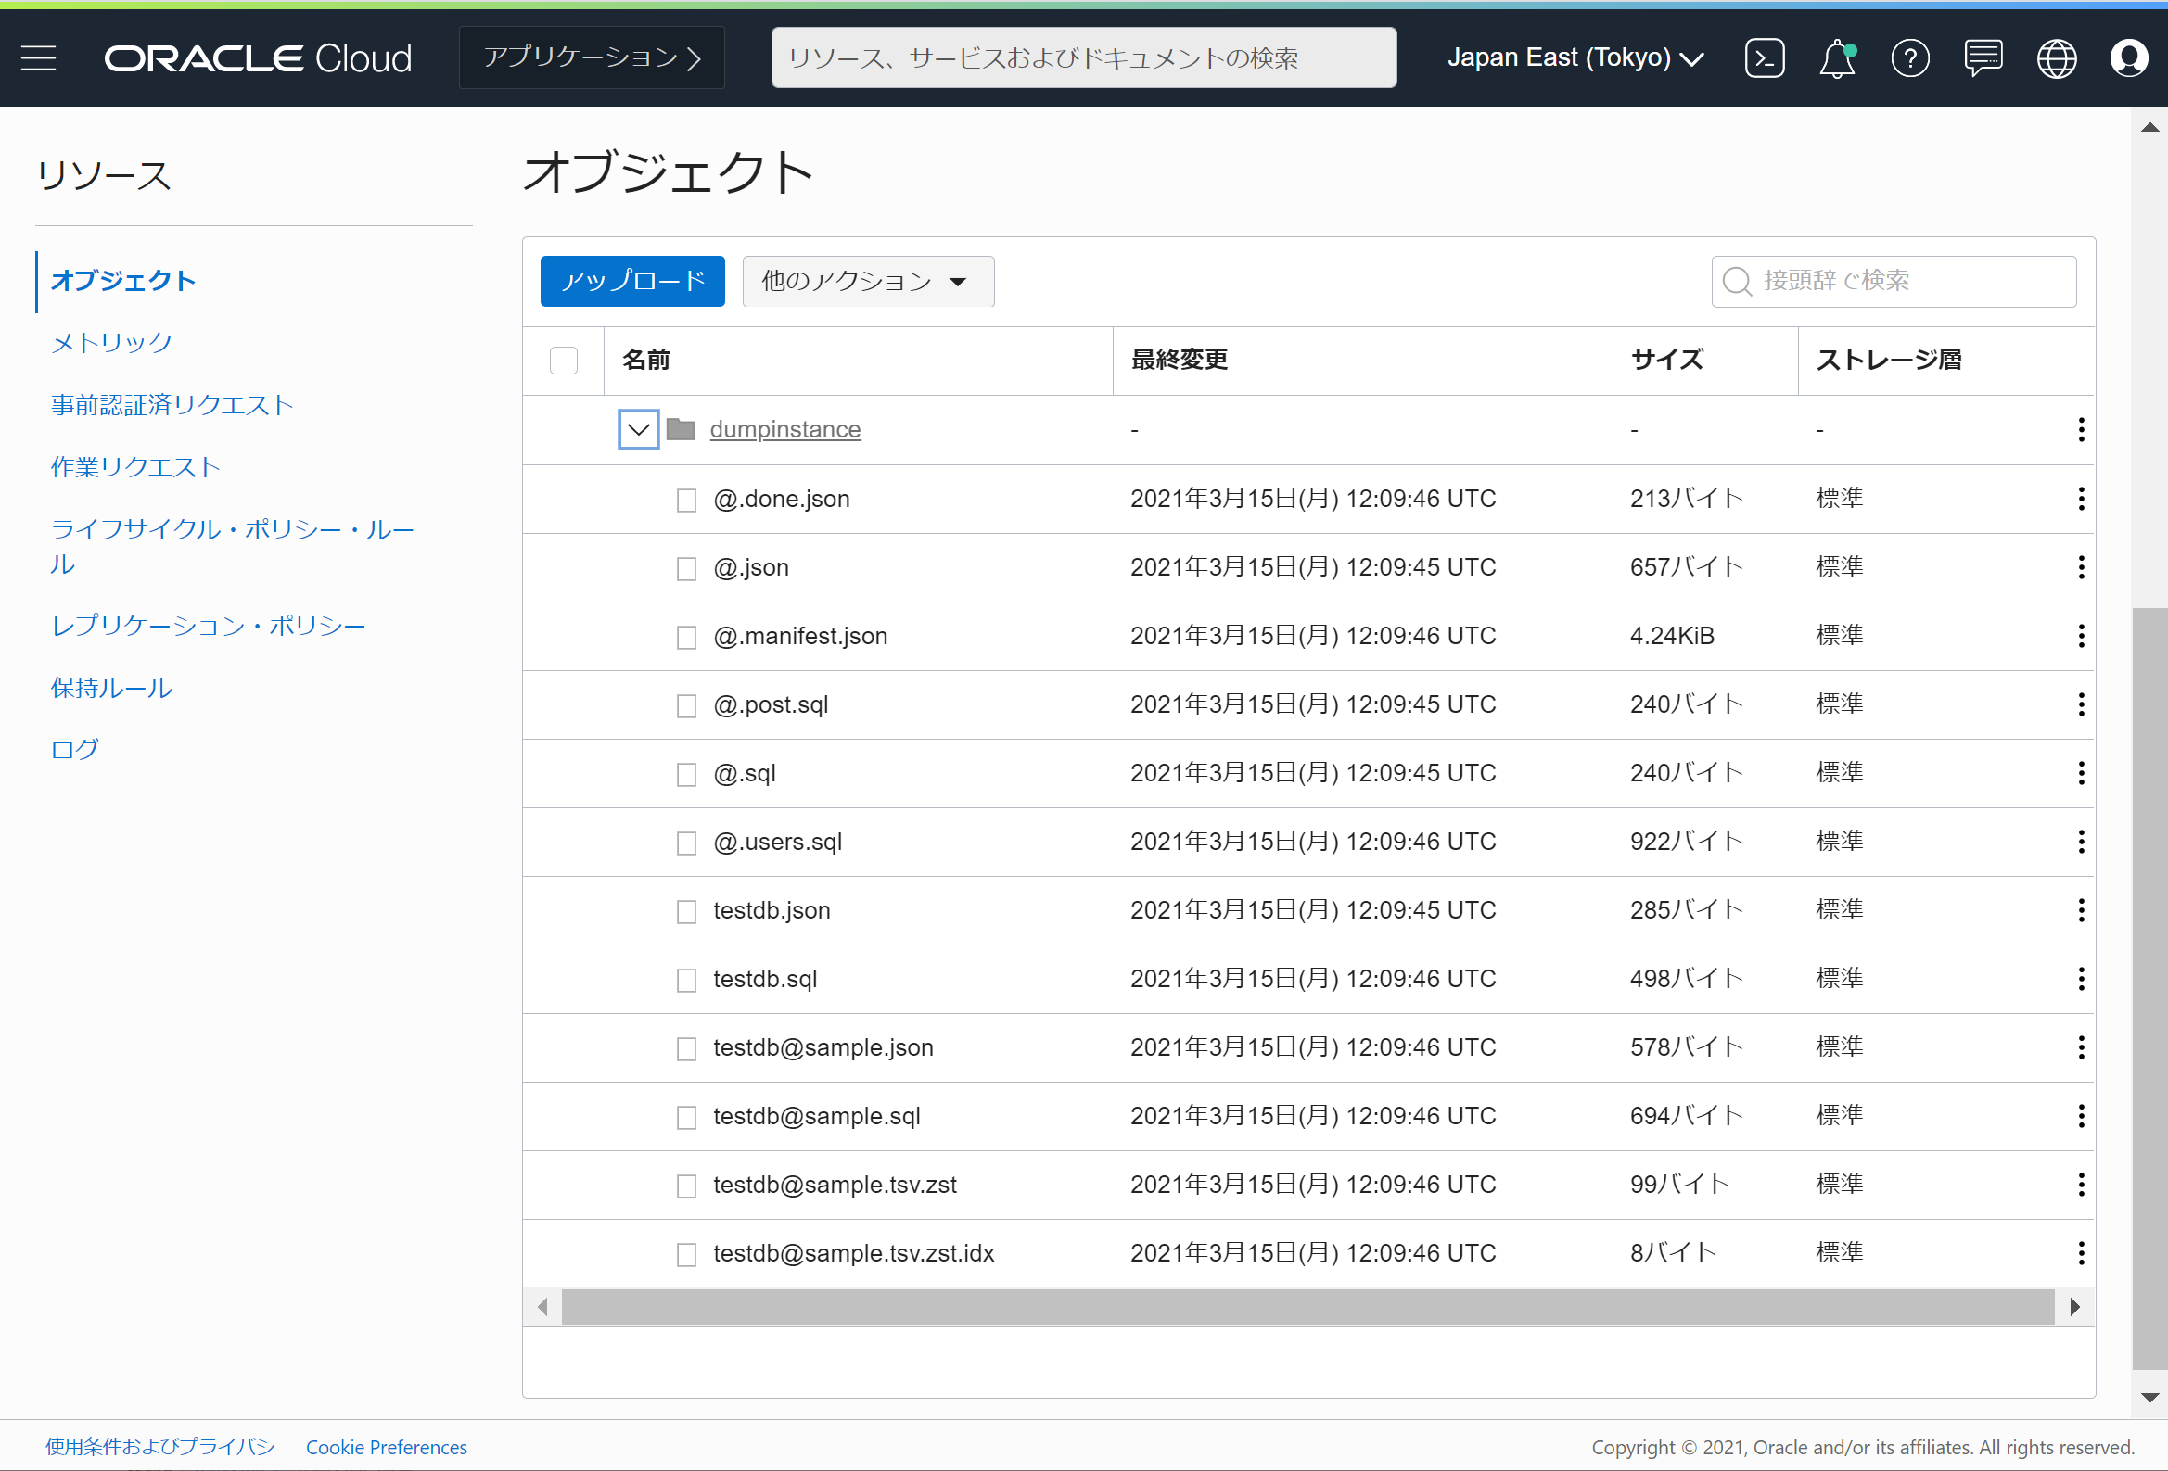Open the notifications bell

pos(1836,57)
